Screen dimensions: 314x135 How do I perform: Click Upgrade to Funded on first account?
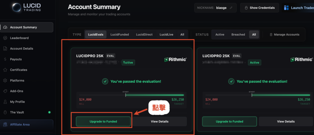pyautogui.click(x=103, y=121)
